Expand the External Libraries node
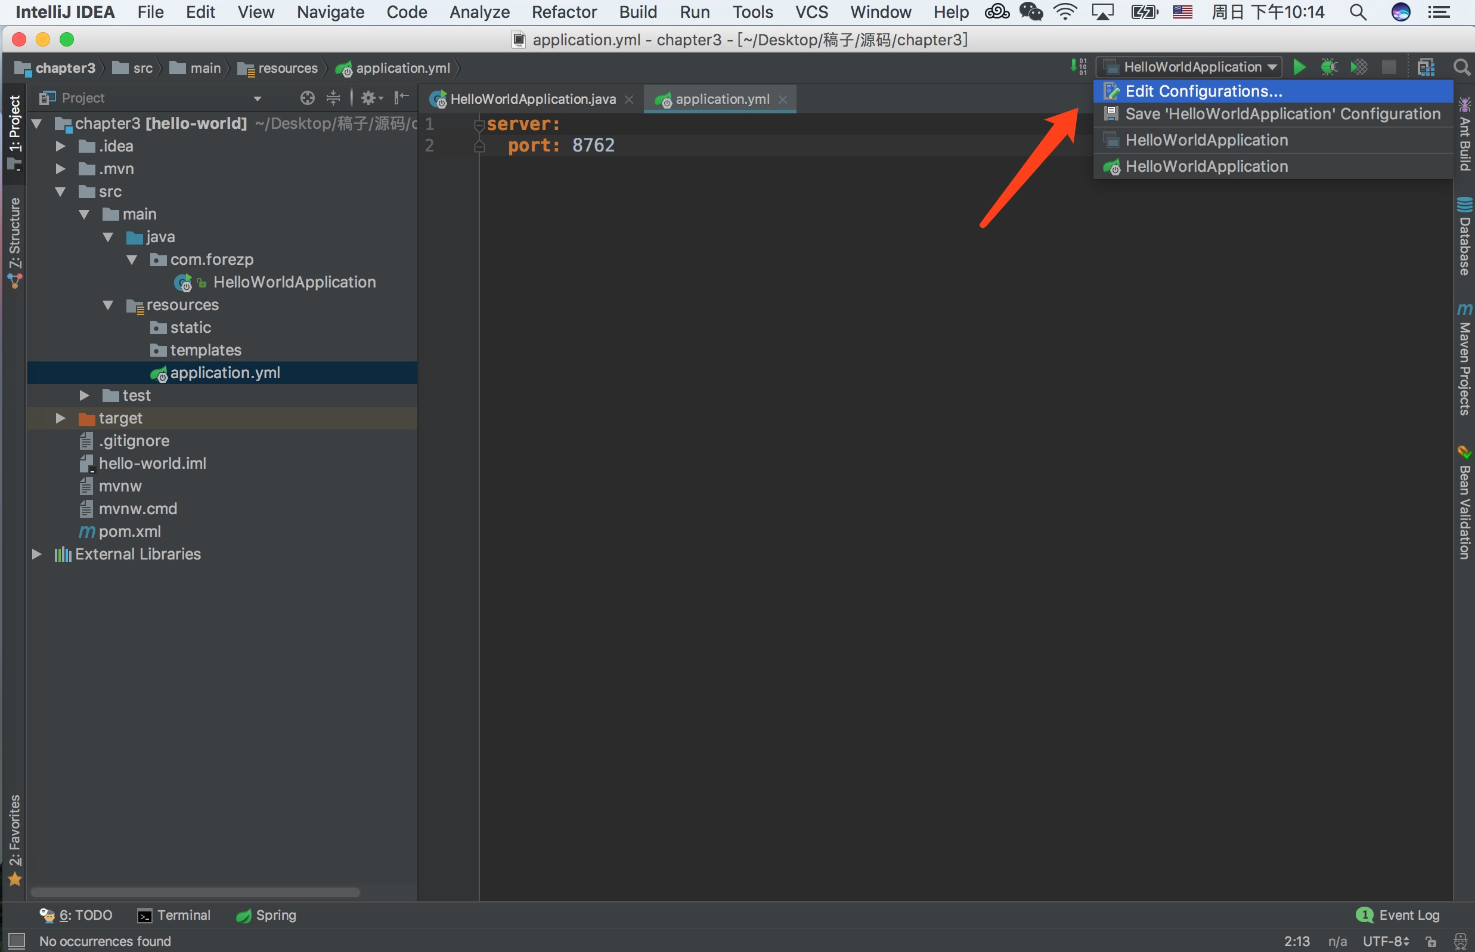1475x952 pixels. (36, 554)
